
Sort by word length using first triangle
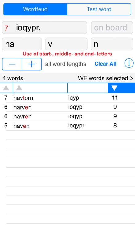tap(6, 88)
